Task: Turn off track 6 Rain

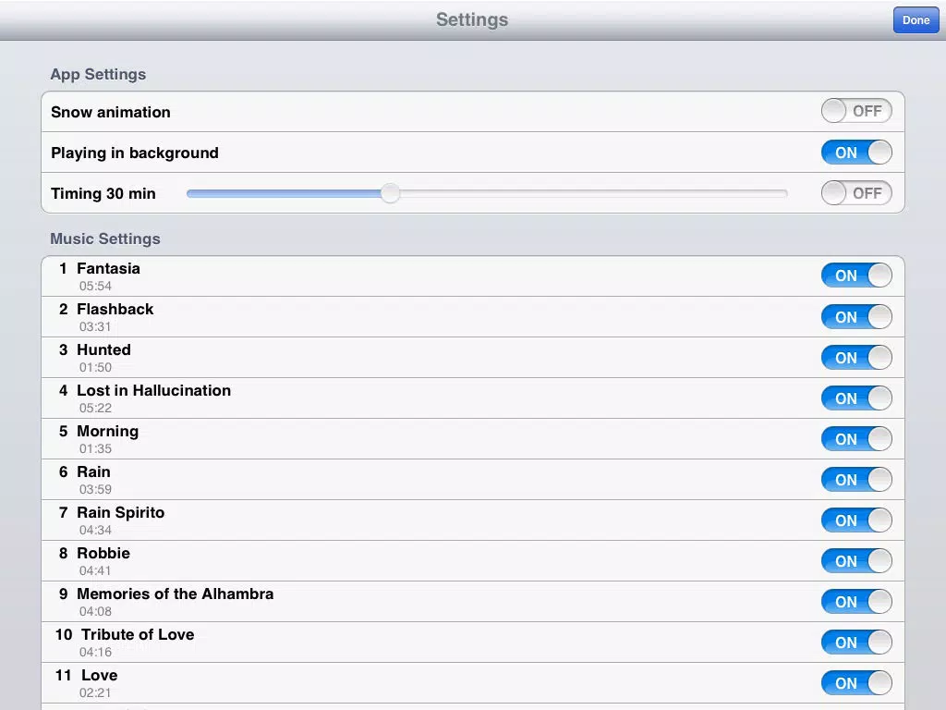Action: click(x=856, y=480)
